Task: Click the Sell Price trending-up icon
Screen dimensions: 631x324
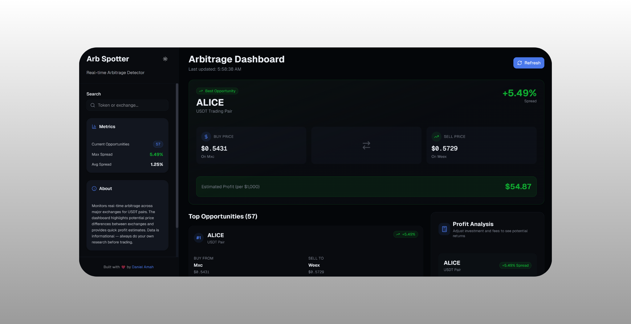Action: [x=436, y=136]
